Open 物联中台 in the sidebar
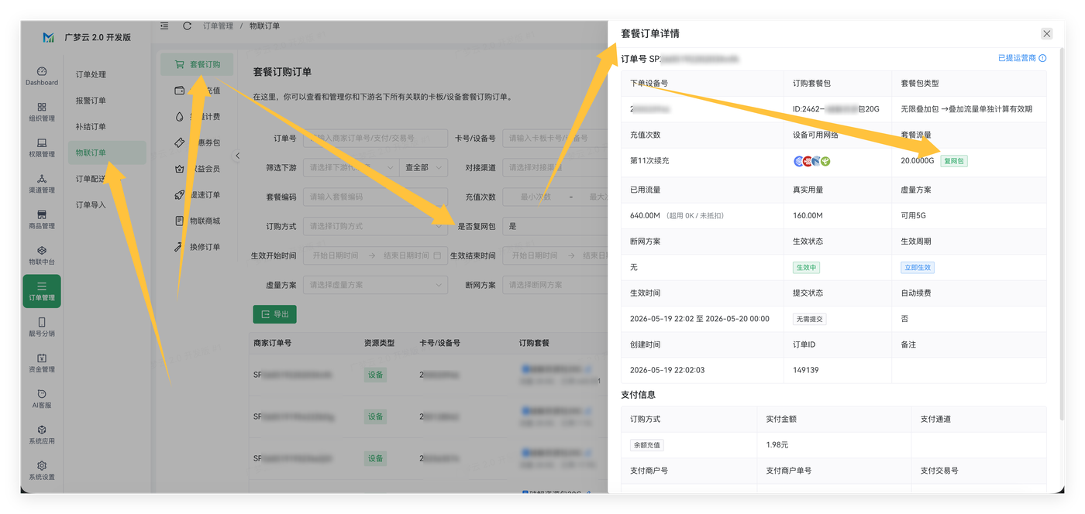This screenshot has width=1085, height=514. click(42, 255)
